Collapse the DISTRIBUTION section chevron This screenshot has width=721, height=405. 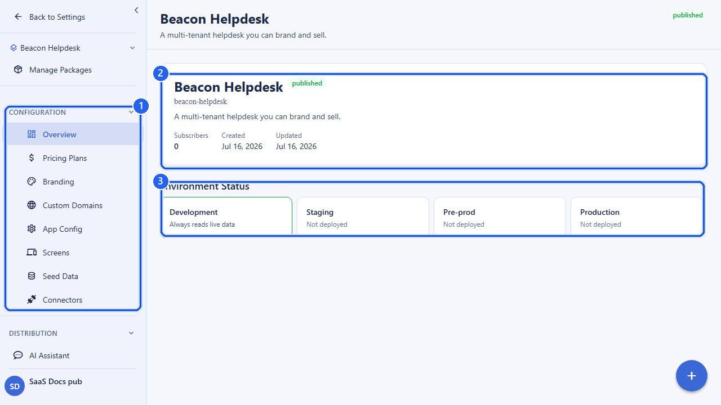pos(131,333)
